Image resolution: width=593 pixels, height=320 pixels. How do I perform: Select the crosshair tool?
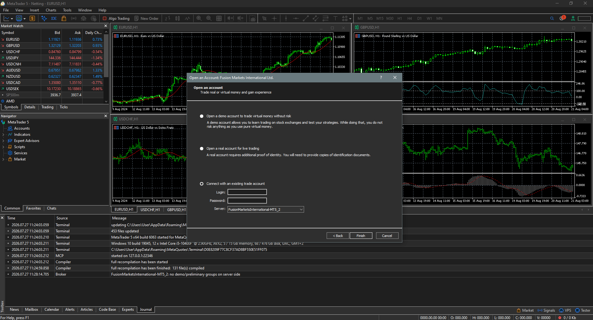pyautogui.click(x=274, y=19)
